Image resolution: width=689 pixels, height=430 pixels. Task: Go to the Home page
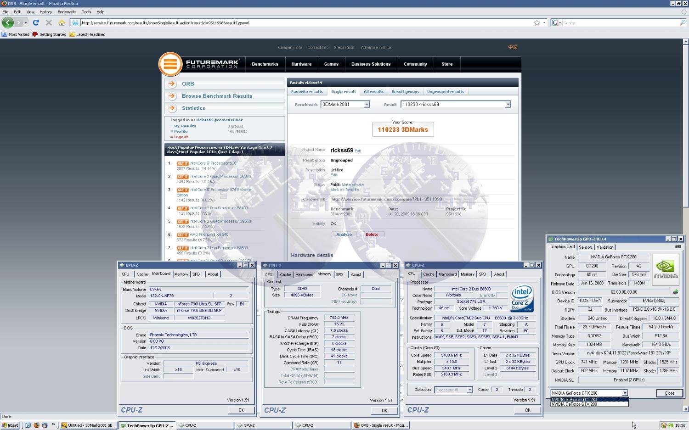coord(62,22)
